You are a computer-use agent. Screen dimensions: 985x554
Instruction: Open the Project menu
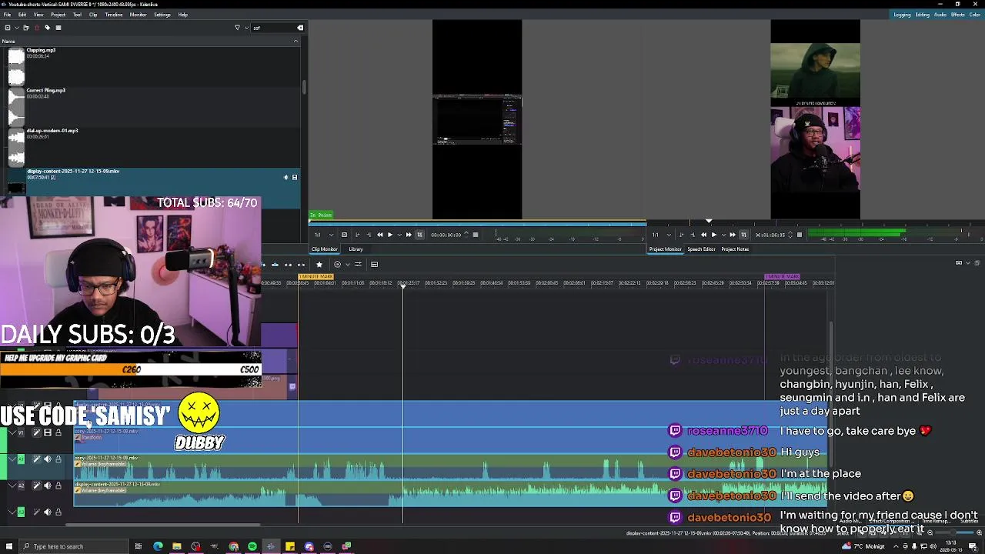click(58, 15)
